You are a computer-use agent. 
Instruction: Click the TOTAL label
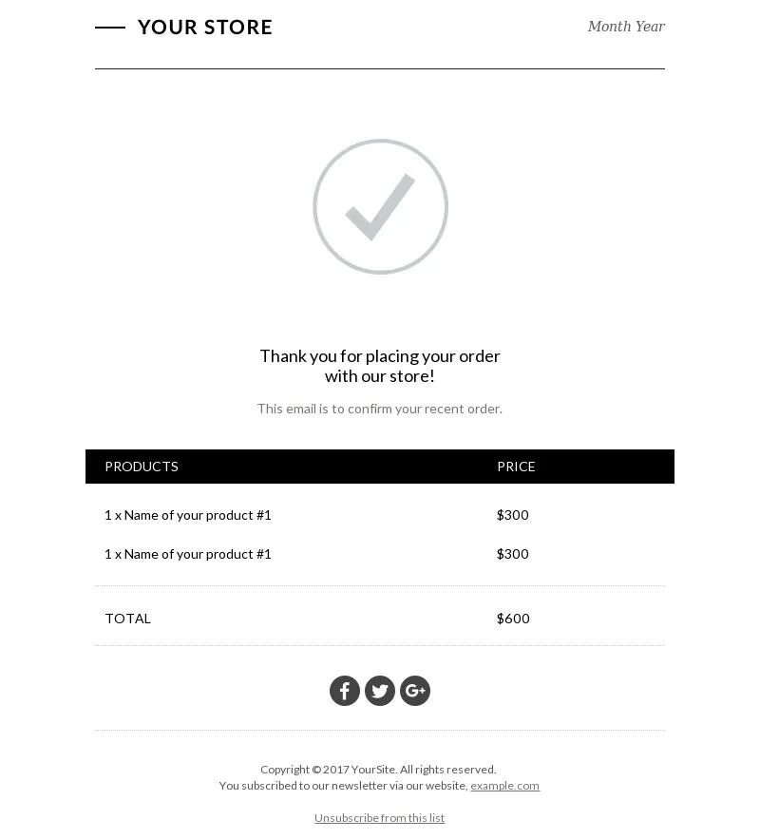[x=128, y=619]
